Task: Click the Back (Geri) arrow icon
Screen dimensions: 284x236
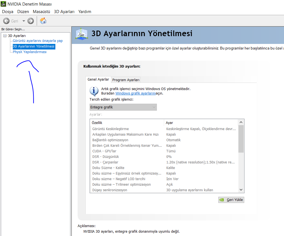Action: click(6, 21)
